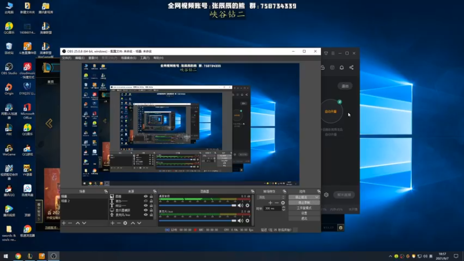This screenshot has height=261, width=464.
Task: Select the 首页 tab in the League client
Action: point(50,82)
